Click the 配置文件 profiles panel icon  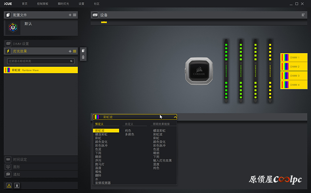(x=8, y=15)
